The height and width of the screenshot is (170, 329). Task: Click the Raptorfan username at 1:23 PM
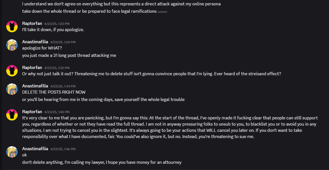click(32, 23)
